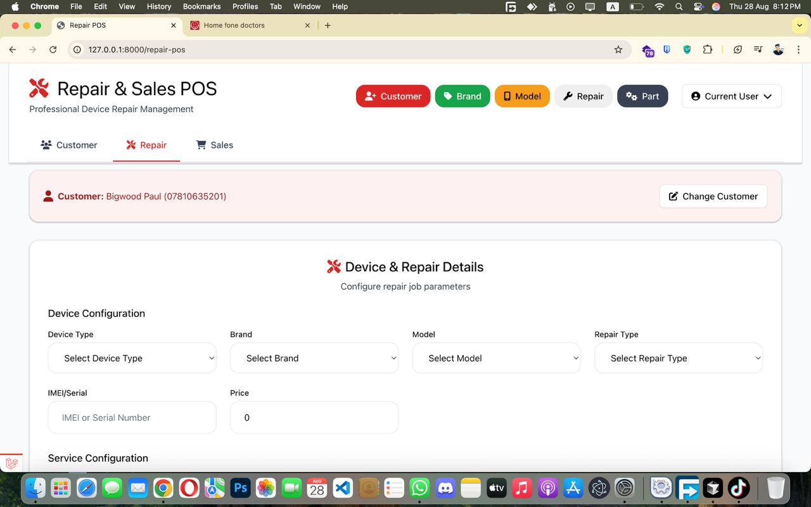Focus the Price input field
This screenshot has height=507, width=811.
[314, 418]
